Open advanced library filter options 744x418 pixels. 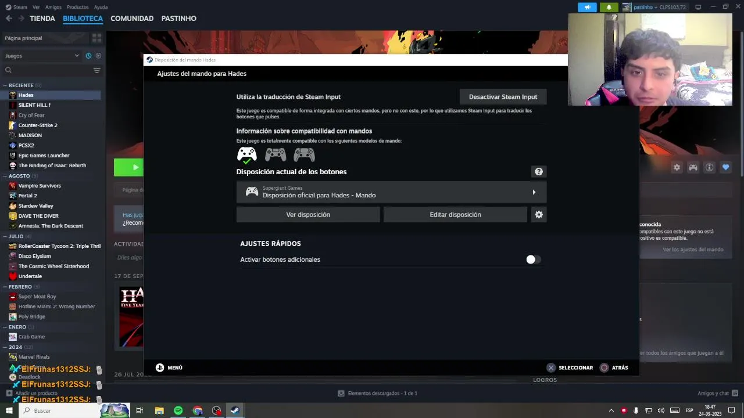pos(96,70)
